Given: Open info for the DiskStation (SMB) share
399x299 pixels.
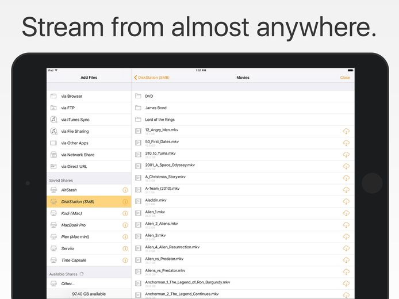Looking at the screenshot, I should (125, 202).
